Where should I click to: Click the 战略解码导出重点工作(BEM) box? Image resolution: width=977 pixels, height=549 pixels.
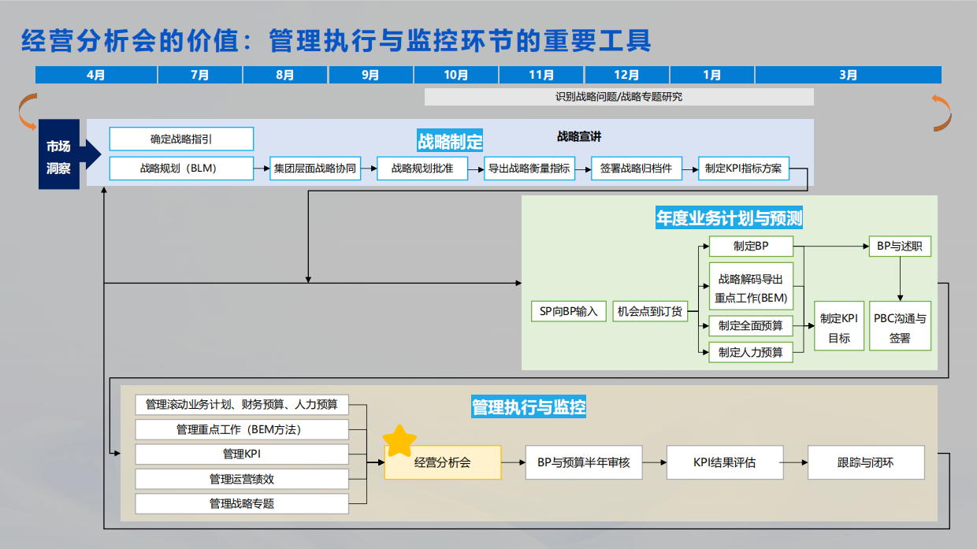coord(751,287)
